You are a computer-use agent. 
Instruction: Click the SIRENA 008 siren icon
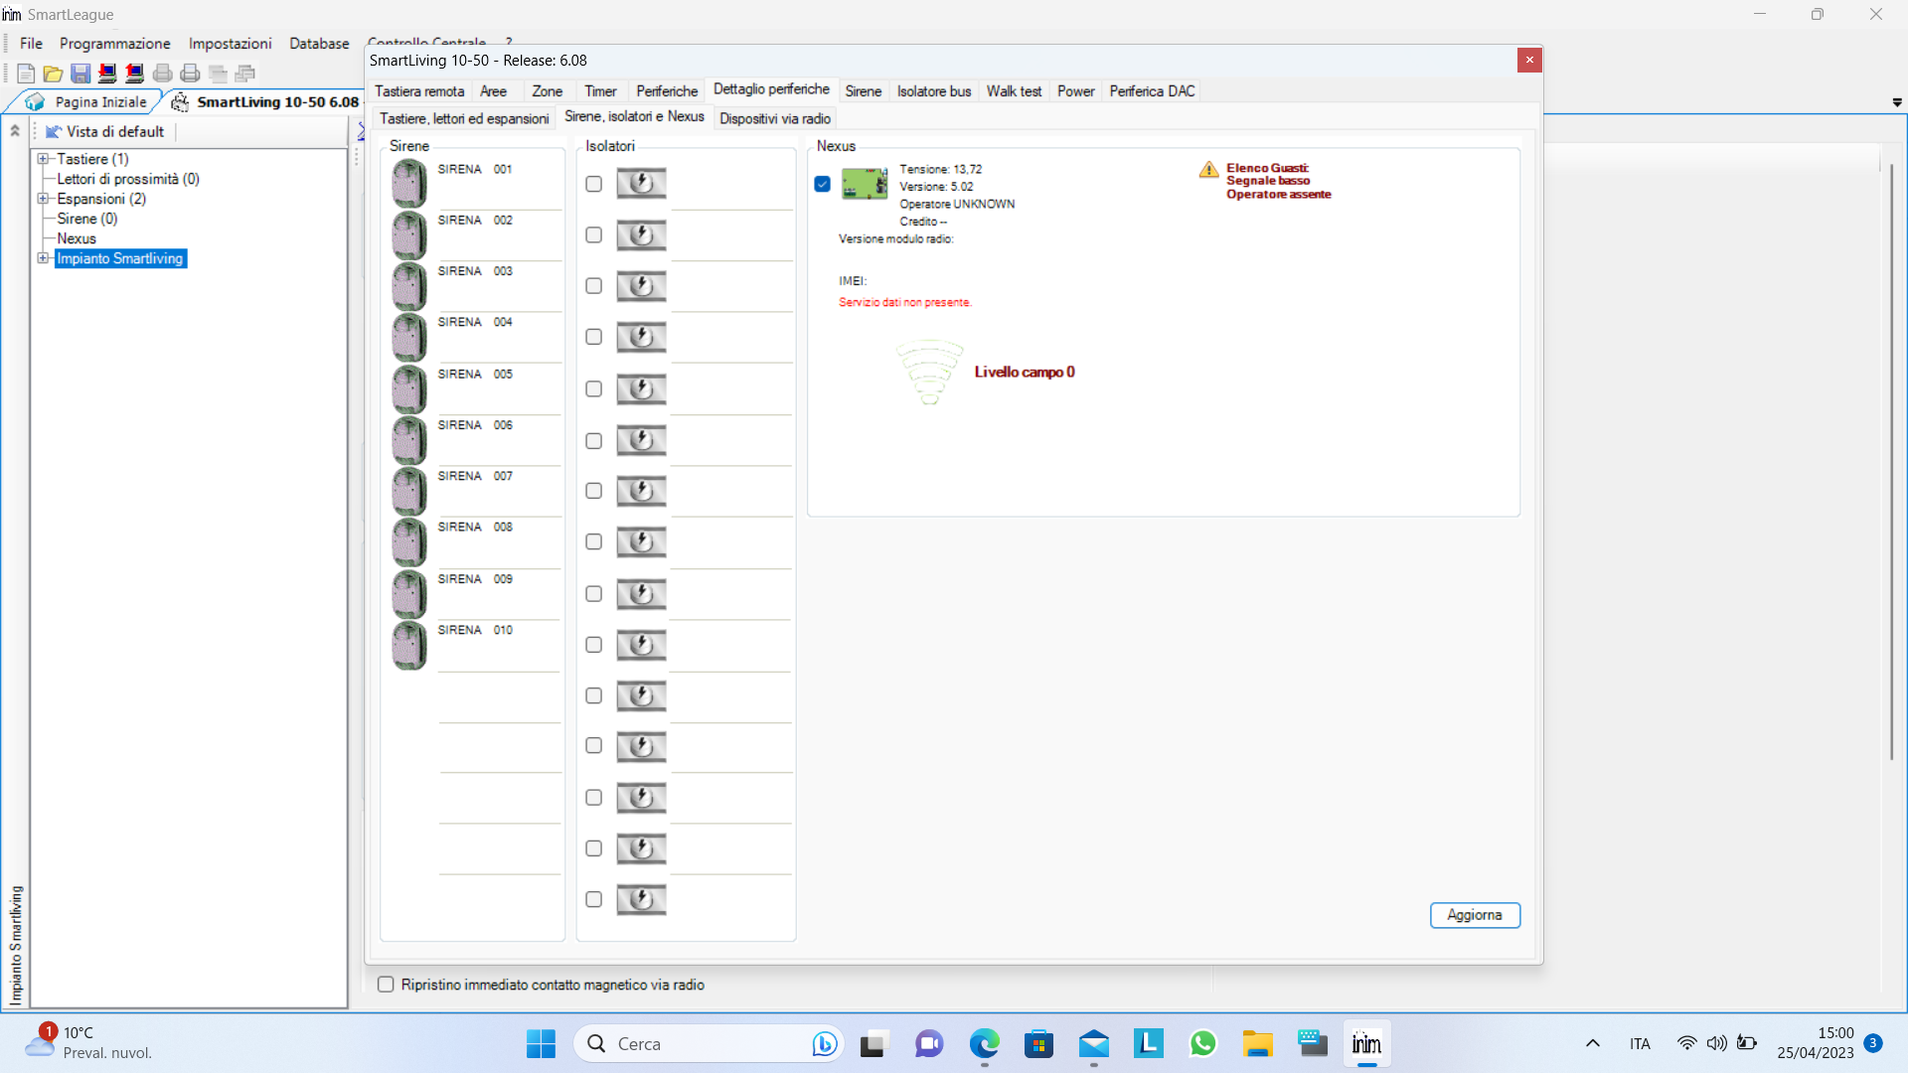[408, 542]
